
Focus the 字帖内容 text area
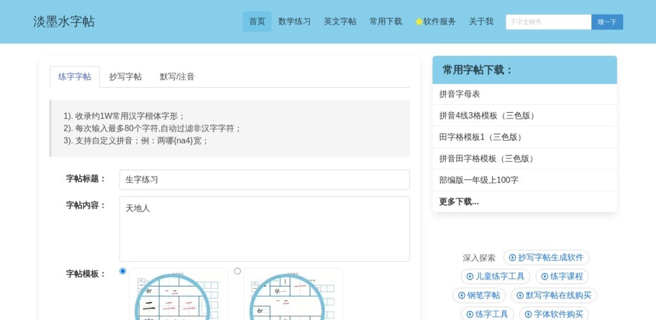point(264,228)
